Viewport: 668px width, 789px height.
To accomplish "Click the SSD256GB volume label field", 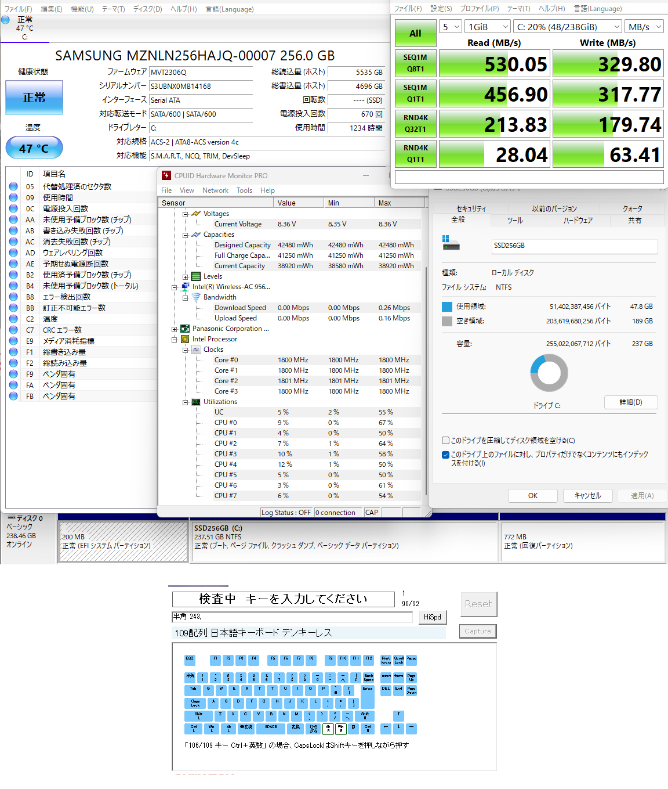I will point(574,246).
